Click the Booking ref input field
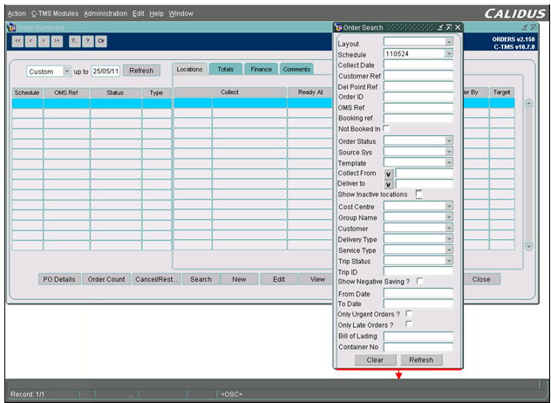 pyautogui.click(x=418, y=118)
